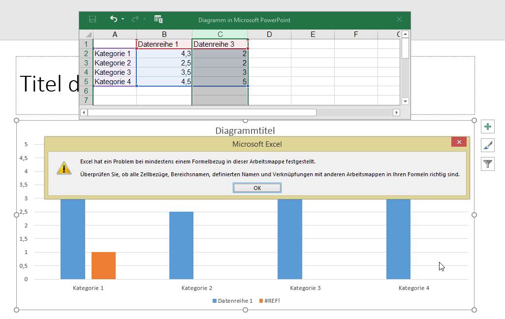
Task: Select row 6 header
Action: [x=86, y=91]
